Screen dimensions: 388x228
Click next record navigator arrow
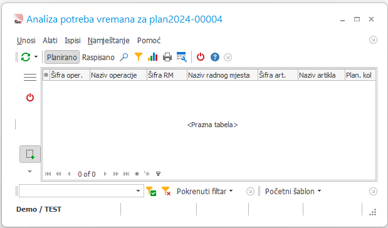tap(105, 174)
